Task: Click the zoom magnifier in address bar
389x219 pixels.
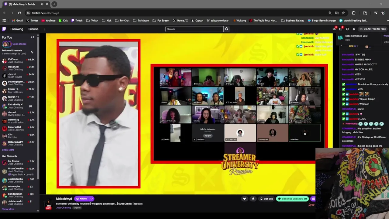Action: tap(330, 13)
